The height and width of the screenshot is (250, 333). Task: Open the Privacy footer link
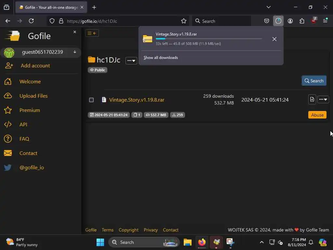click(151, 230)
